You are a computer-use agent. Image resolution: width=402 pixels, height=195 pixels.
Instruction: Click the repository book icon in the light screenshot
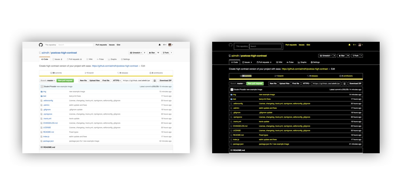[x=40, y=53]
